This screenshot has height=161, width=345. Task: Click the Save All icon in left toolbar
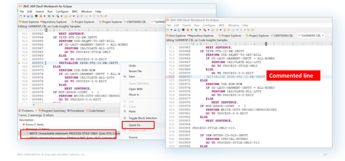tap(32, 16)
